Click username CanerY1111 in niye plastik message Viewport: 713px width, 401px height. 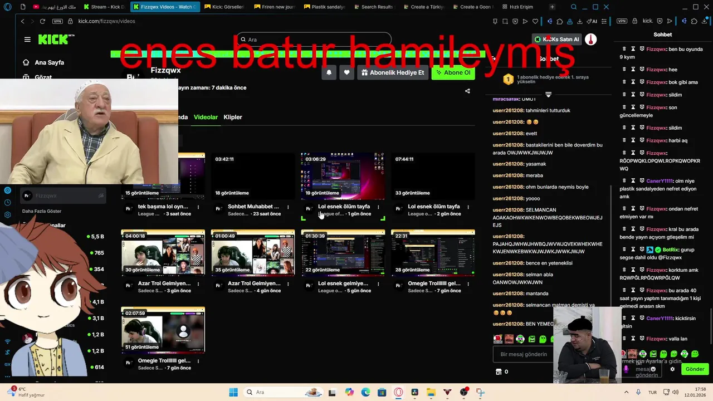click(x=660, y=181)
